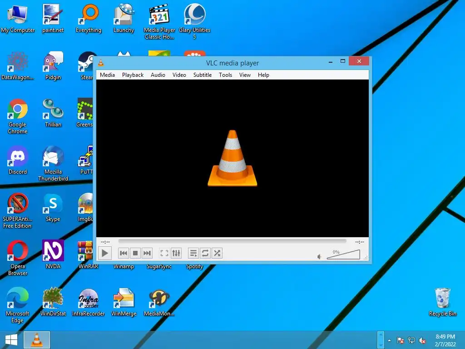This screenshot has height=349, width=465.
Task: Show hidden system tray icons arrow
Action: click(389, 341)
